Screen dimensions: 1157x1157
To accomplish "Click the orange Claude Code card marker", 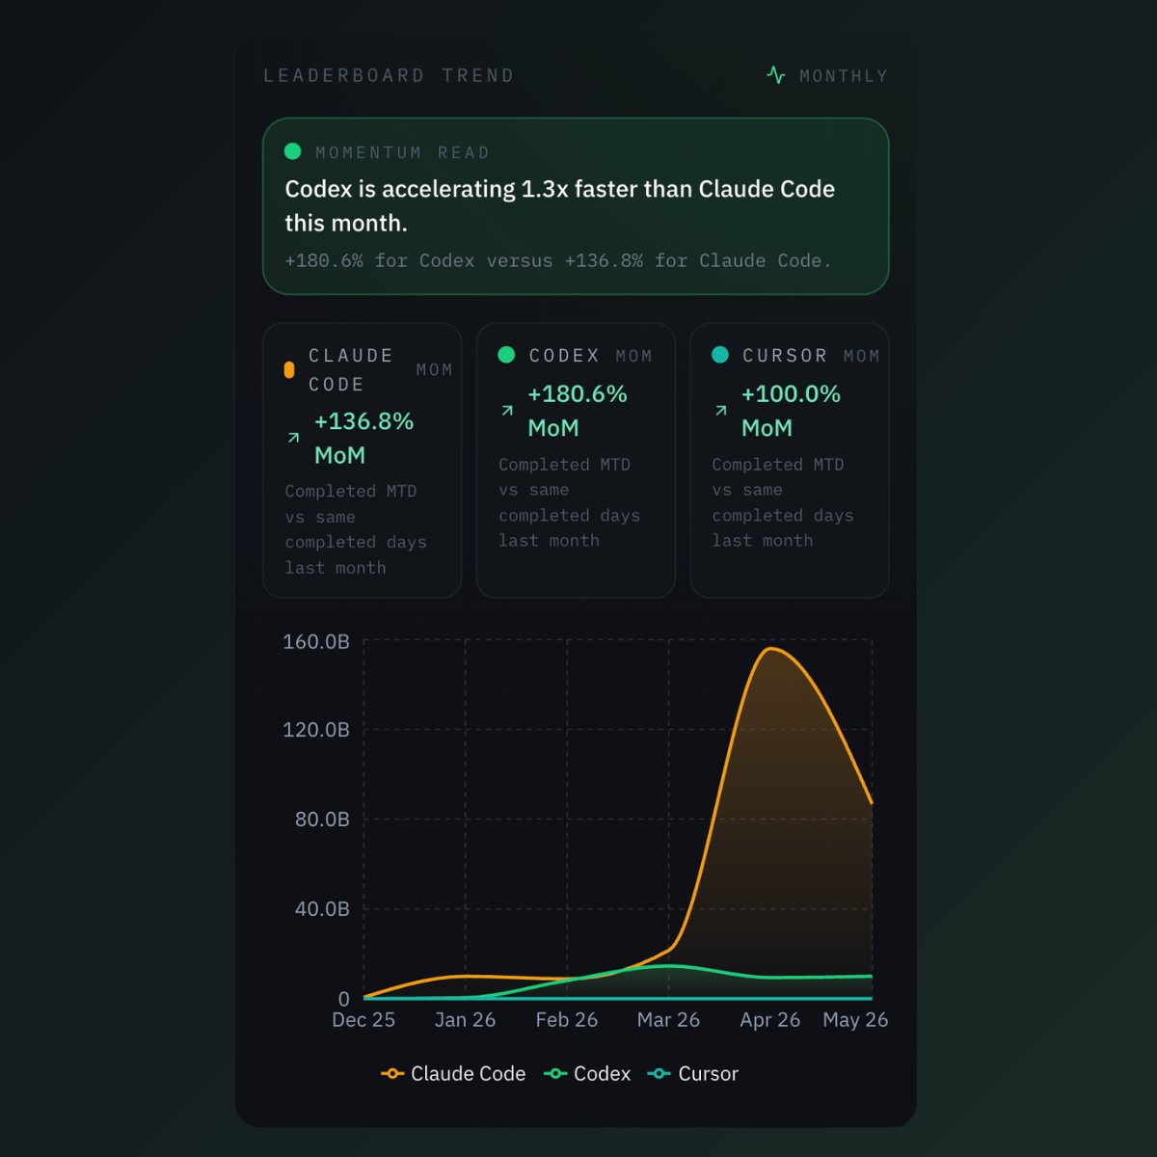I will [289, 370].
